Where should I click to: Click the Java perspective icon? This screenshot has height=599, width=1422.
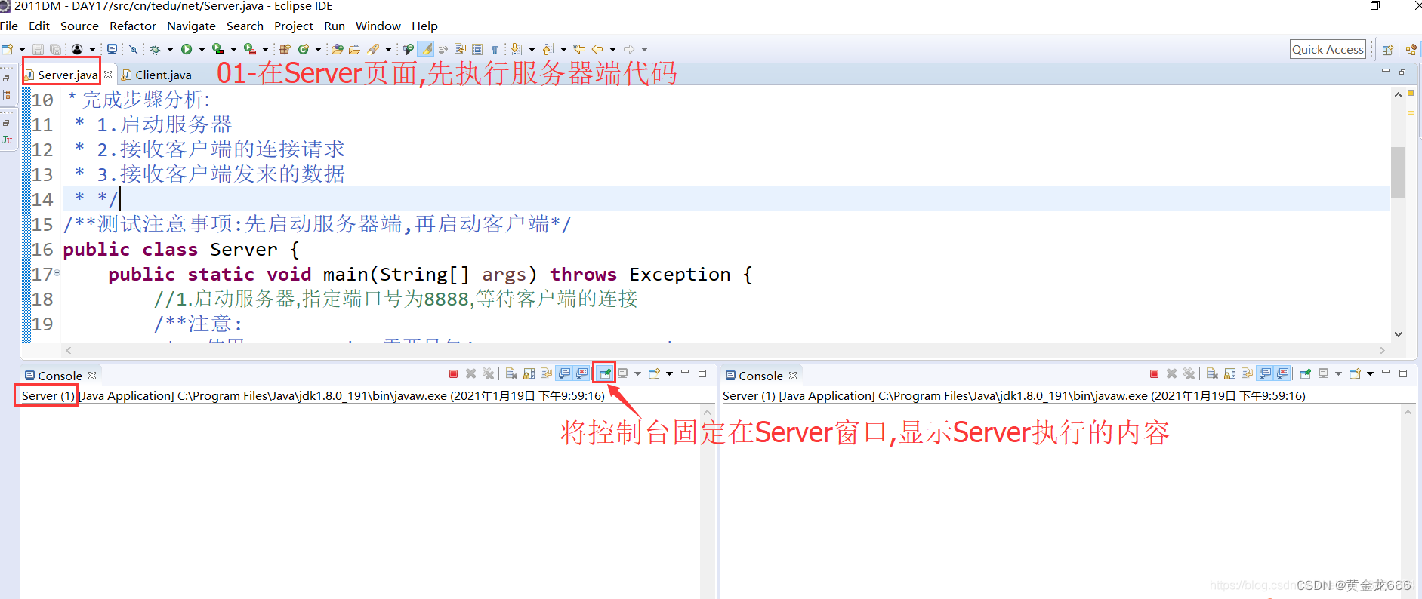(1411, 50)
